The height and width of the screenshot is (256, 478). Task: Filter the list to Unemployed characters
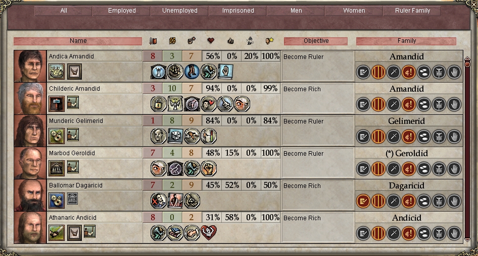[x=180, y=11]
